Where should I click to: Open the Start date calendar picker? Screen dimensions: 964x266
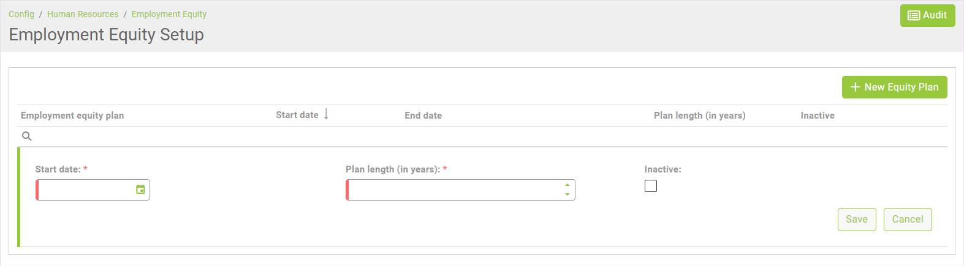(140, 190)
